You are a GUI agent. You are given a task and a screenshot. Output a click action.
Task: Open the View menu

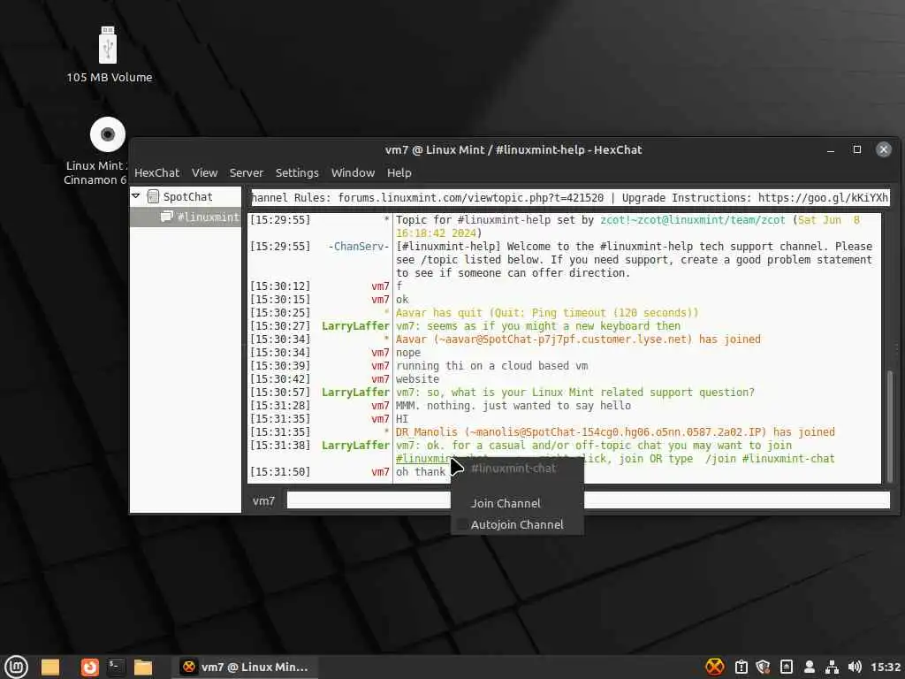pyautogui.click(x=204, y=172)
